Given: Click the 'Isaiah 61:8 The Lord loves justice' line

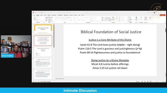Looking at the screenshot, I should coord(110,45).
